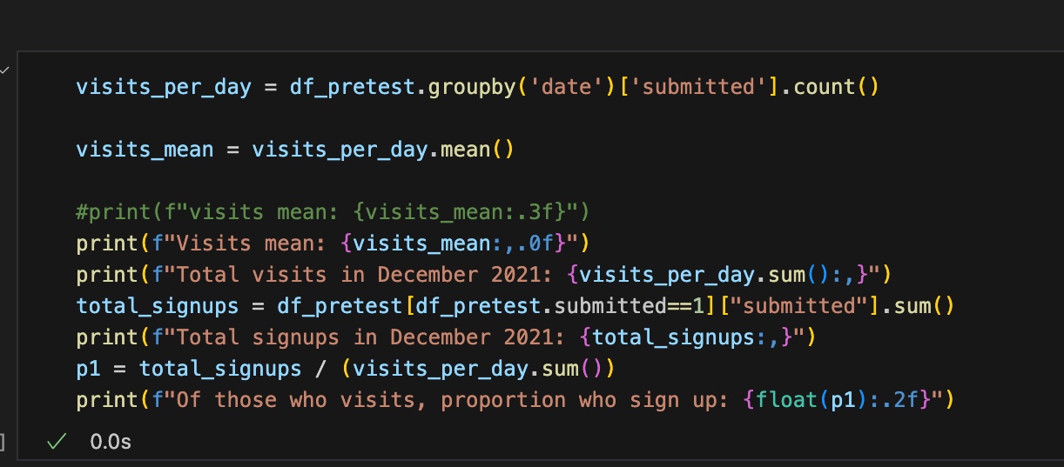Click the division operator in the p1 line
The height and width of the screenshot is (467, 1064).
coord(320,369)
